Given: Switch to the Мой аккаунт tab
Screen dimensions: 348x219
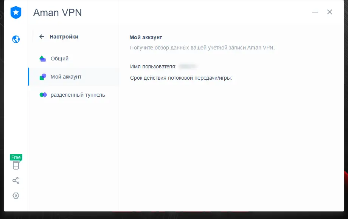Looking at the screenshot, I should click(x=65, y=77).
